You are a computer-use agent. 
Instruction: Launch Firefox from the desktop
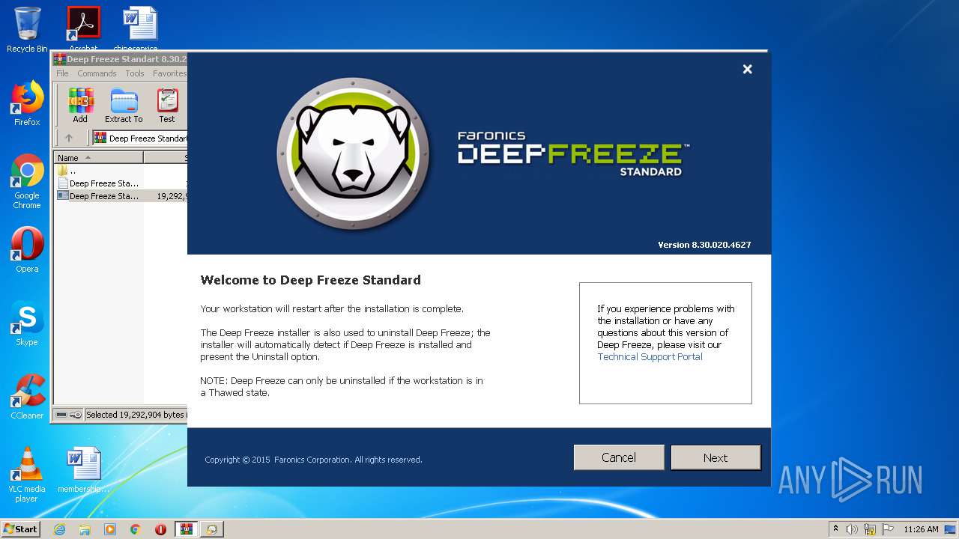point(27,104)
